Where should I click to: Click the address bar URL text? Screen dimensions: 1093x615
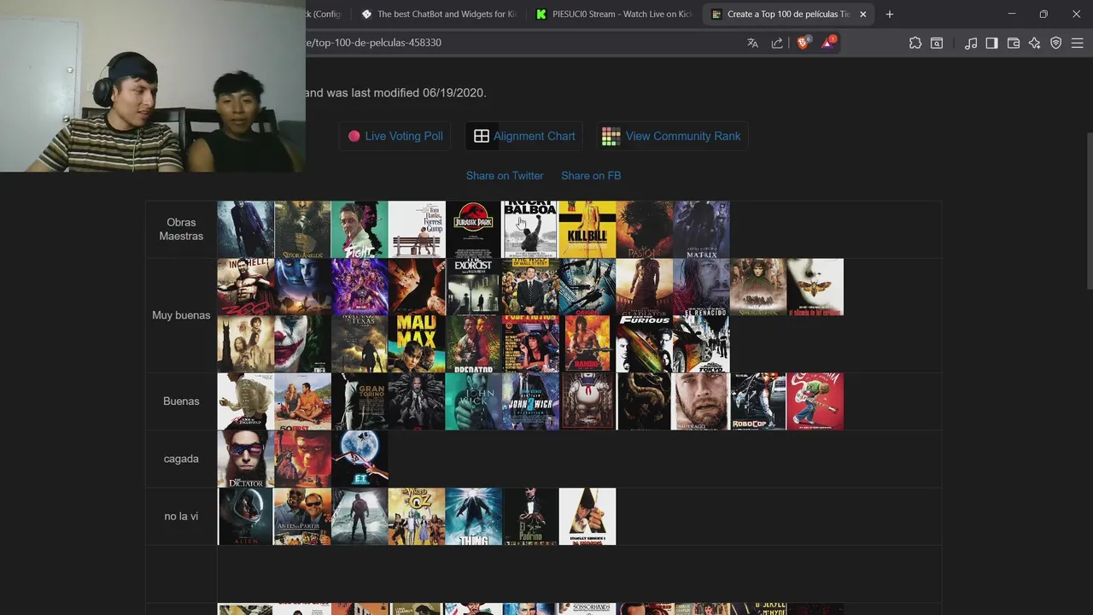coord(374,43)
